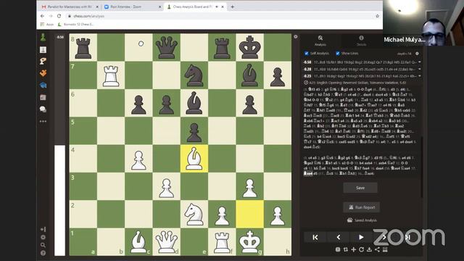Screen dimensions: 464x261
Task: Select the black knight on e7
Action: point(194,75)
